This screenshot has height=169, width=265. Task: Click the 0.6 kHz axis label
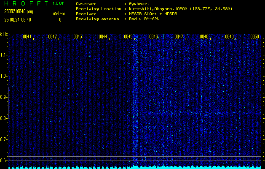[x=3, y=161]
